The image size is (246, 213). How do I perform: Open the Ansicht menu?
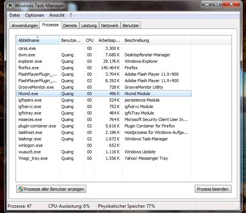click(57, 15)
